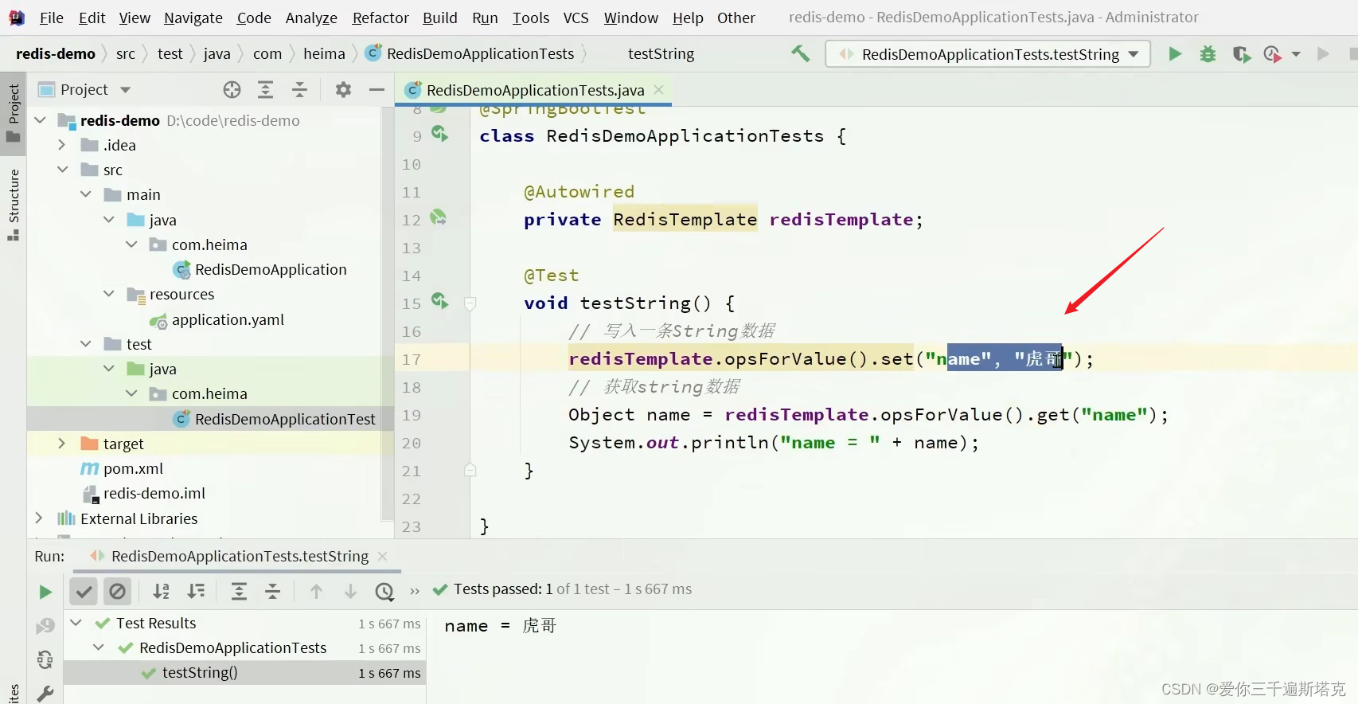The height and width of the screenshot is (704, 1358).
Task: Expand all test results
Action: click(239, 591)
